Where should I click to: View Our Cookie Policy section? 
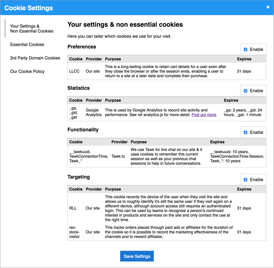pyautogui.click(x=27, y=71)
